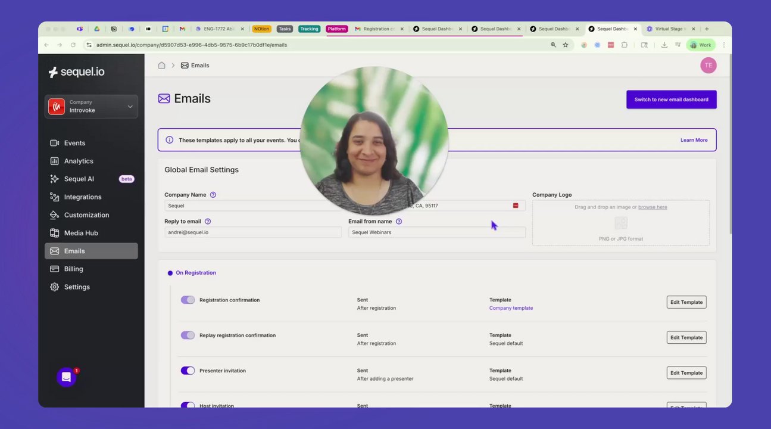Click the Email from name field
The image size is (771, 429).
437,232
